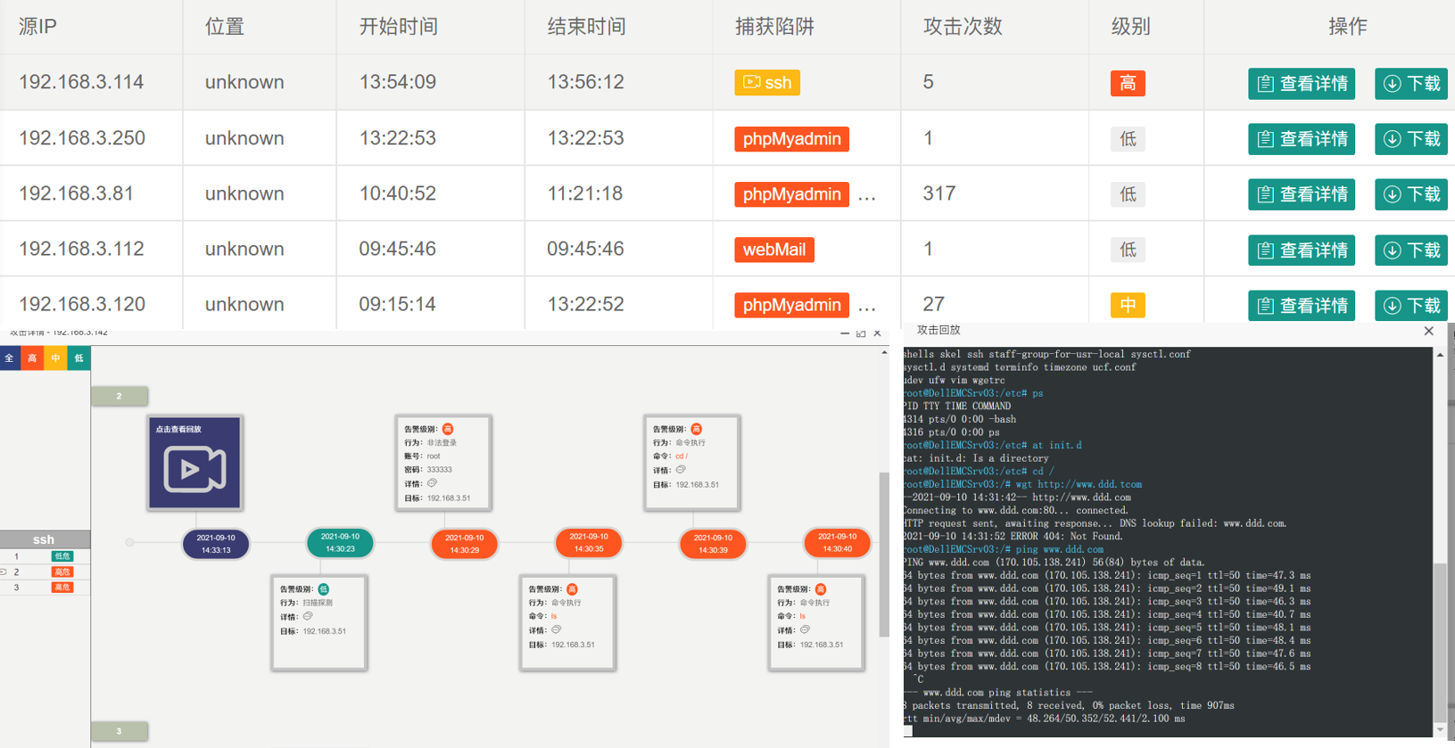This screenshot has width=1455, height=748.
Task: Expand more traps for 192.168.3.81 row
Action: pos(866,195)
